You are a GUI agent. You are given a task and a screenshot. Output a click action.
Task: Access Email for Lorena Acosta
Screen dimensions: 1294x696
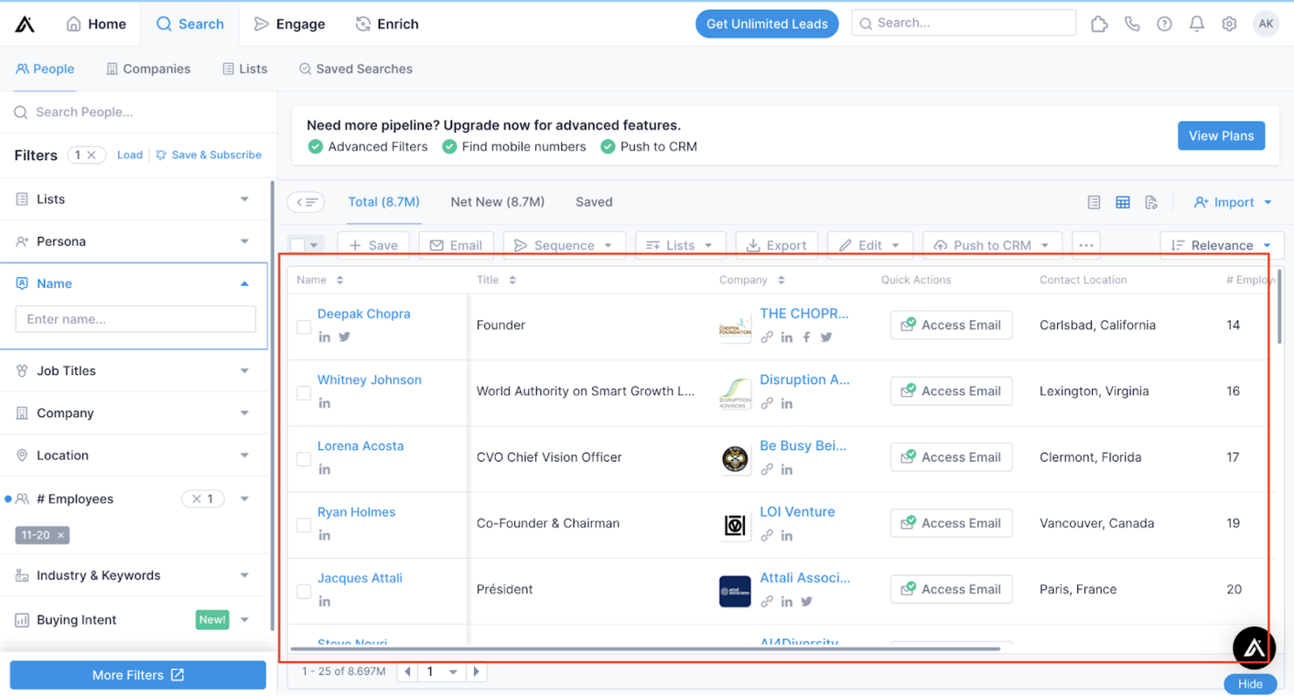click(x=950, y=456)
